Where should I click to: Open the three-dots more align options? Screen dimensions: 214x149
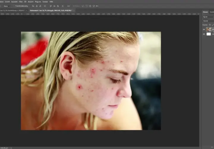point(69,6)
